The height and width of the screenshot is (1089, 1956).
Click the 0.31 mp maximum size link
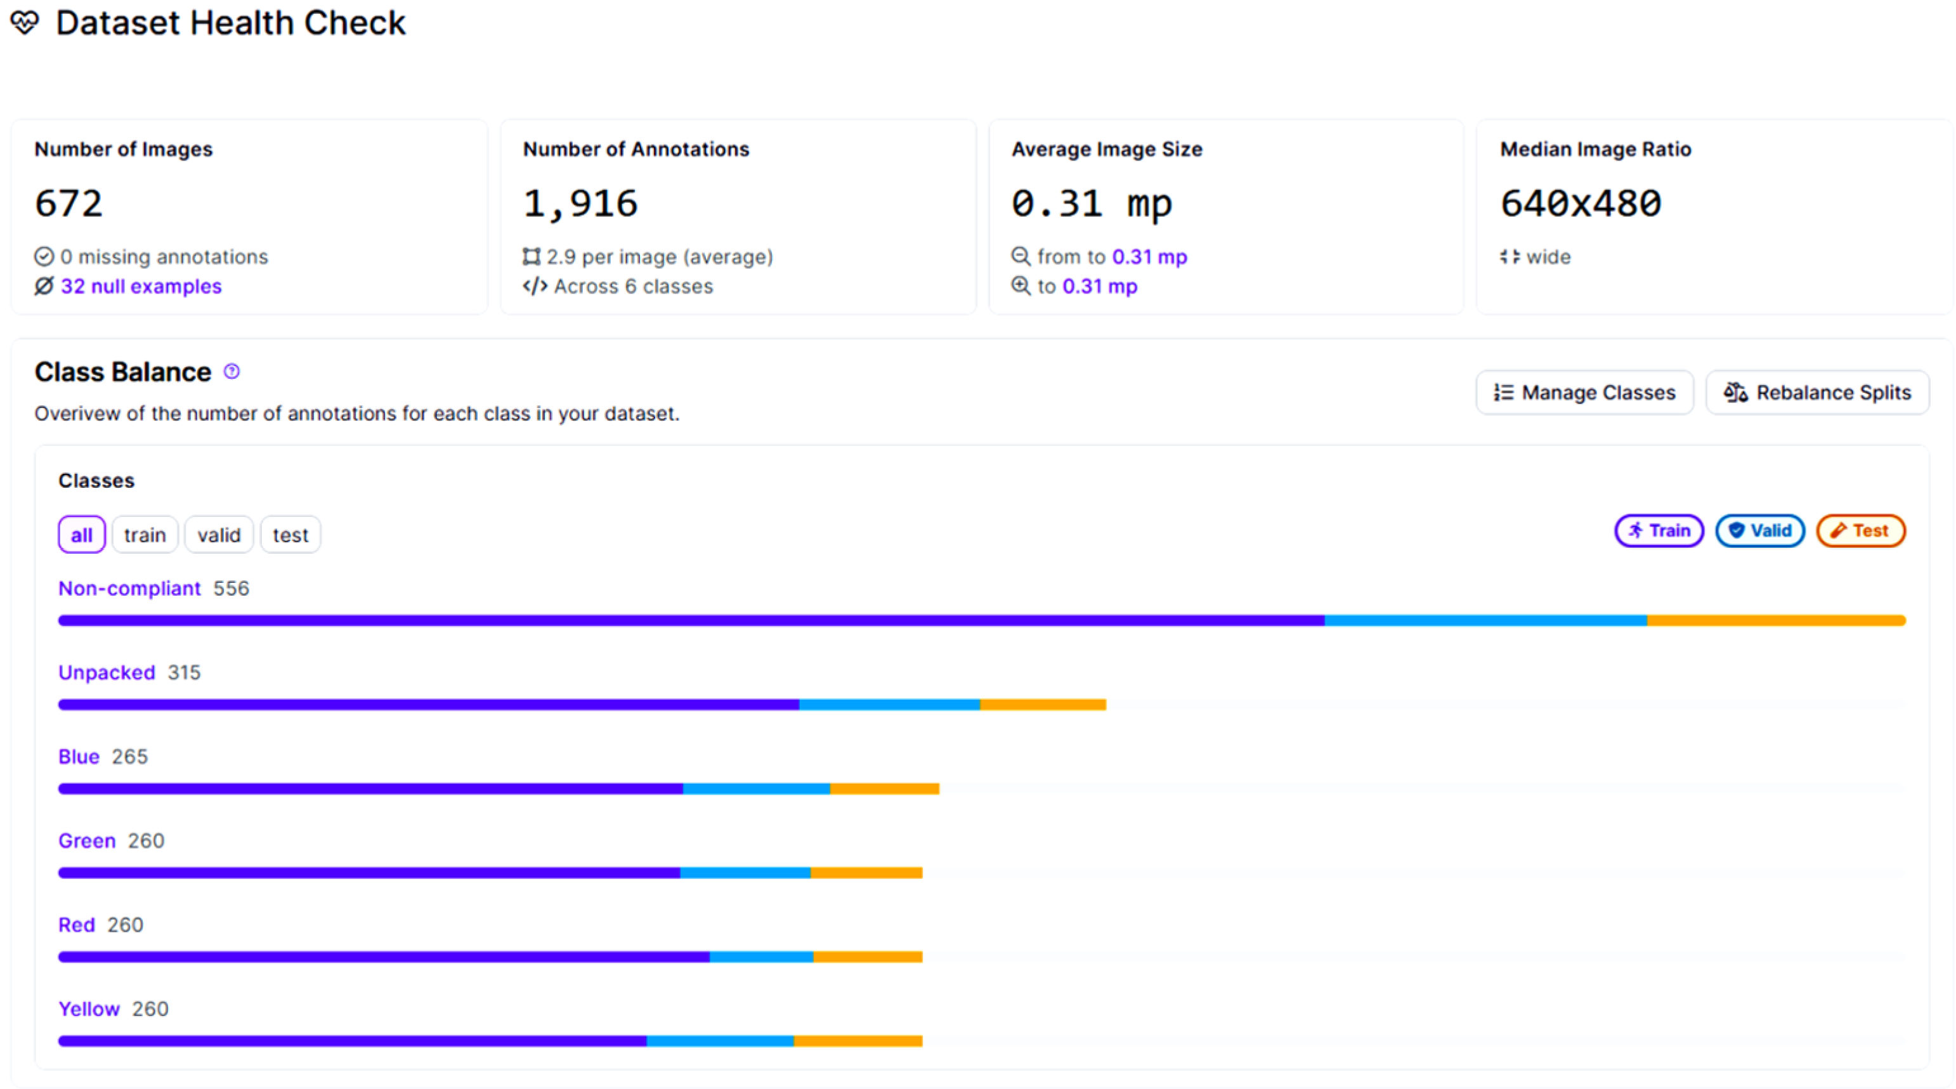pos(1100,286)
